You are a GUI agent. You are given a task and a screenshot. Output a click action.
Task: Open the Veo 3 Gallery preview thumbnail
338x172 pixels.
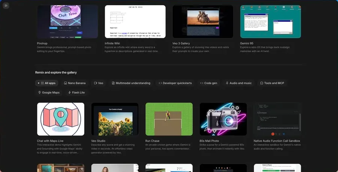(x=203, y=21)
